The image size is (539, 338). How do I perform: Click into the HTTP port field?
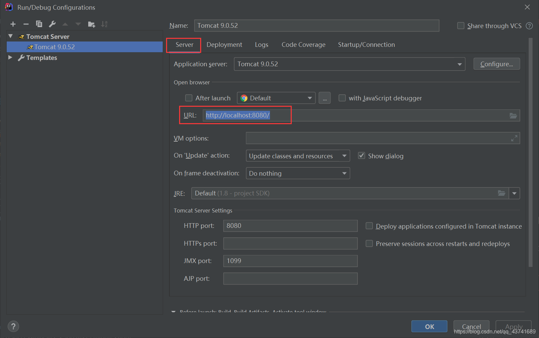(x=290, y=226)
